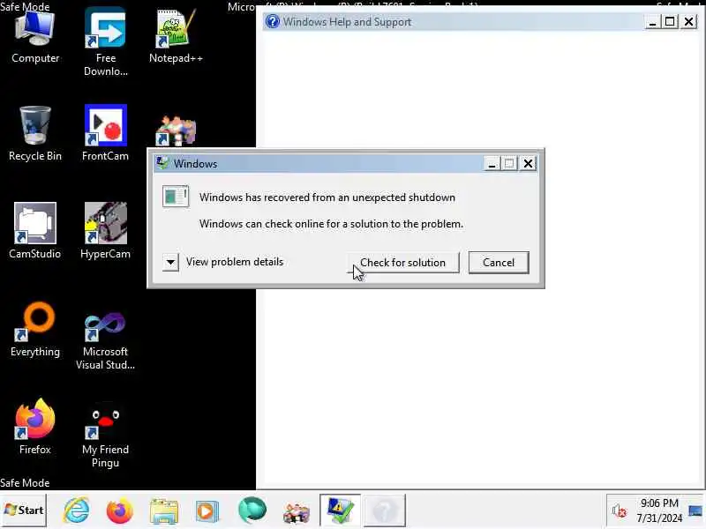Close the Windows Help and Support window

[688, 21]
